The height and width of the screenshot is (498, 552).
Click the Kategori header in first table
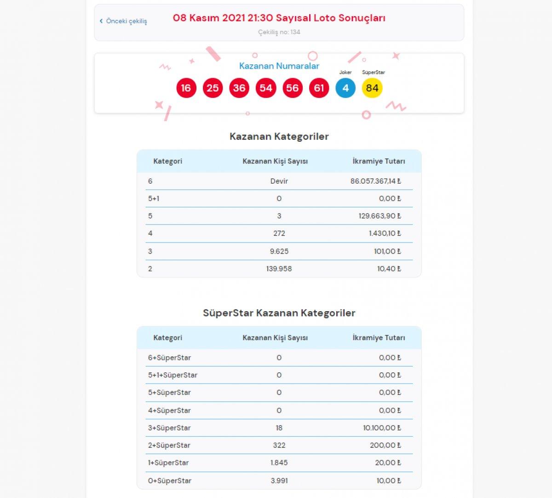[167, 161]
